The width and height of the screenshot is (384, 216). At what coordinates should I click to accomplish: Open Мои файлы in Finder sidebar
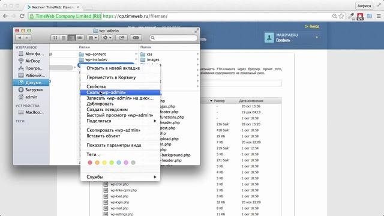pyautogui.click(x=31, y=53)
